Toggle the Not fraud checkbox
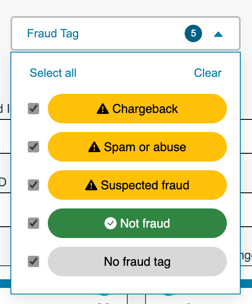 point(33,223)
